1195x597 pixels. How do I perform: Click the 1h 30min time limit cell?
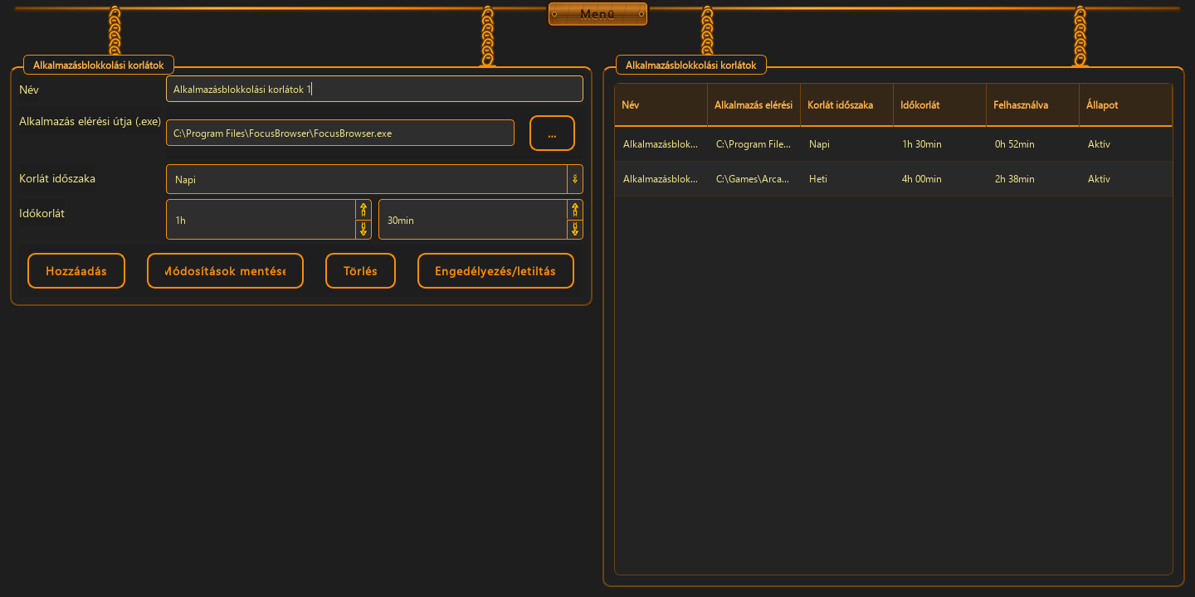(x=939, y=144)
